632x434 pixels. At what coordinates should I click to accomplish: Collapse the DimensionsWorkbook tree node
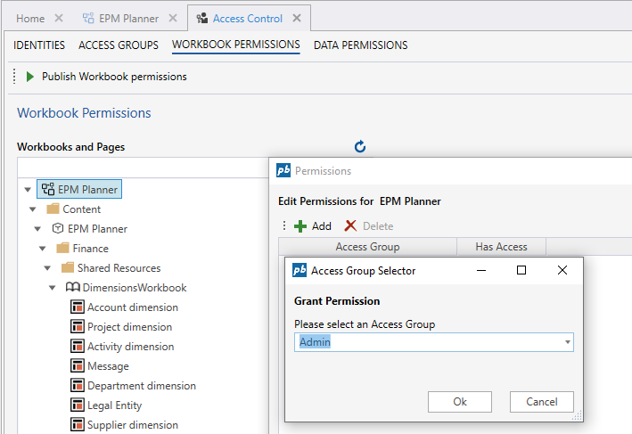[53, 288]
